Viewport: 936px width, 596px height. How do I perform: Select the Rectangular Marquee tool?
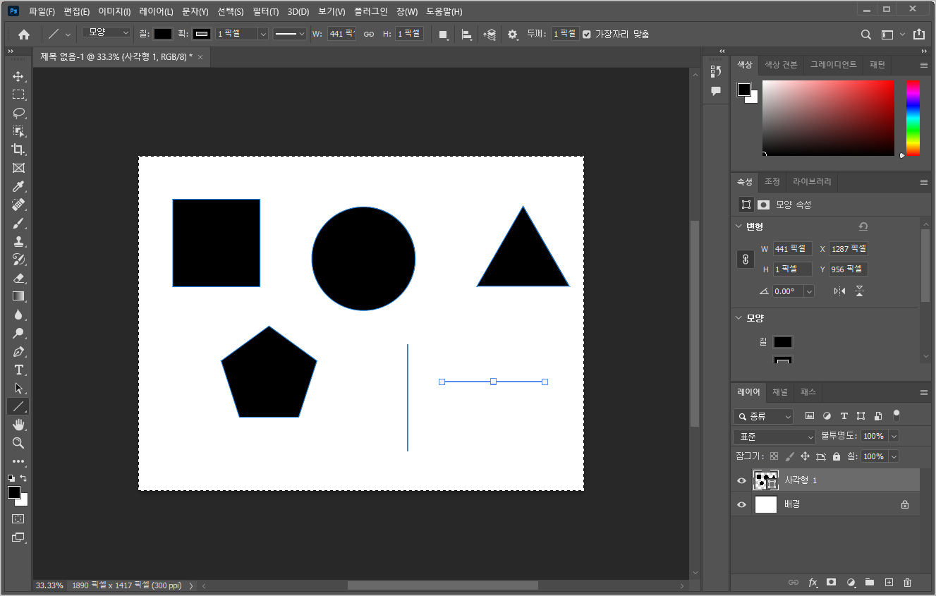[x=18, y=95]
